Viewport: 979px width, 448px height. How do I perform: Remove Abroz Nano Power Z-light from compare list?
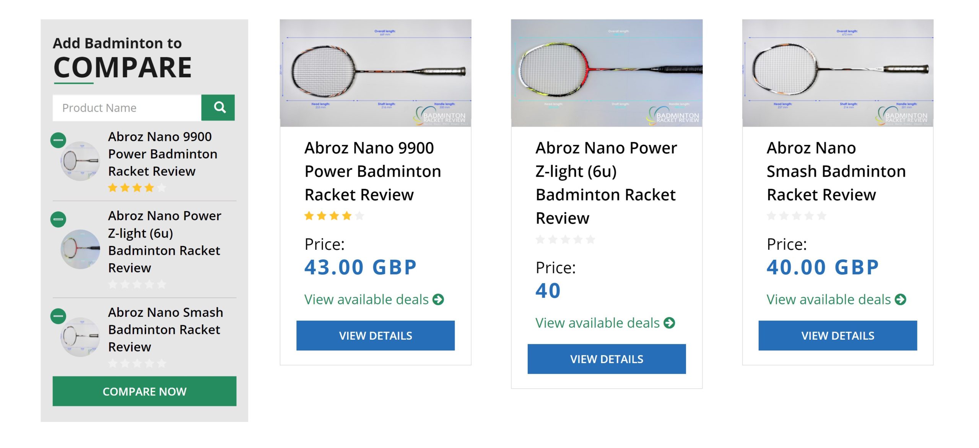click(x=58, y=219)
